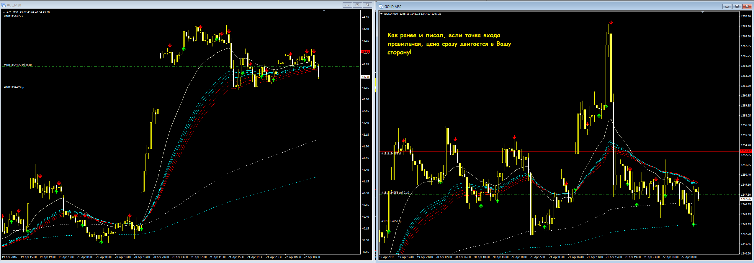Click the chart shift marker in #CL chart
This screenshot has height=263, width=754.
tap(324, 11)
